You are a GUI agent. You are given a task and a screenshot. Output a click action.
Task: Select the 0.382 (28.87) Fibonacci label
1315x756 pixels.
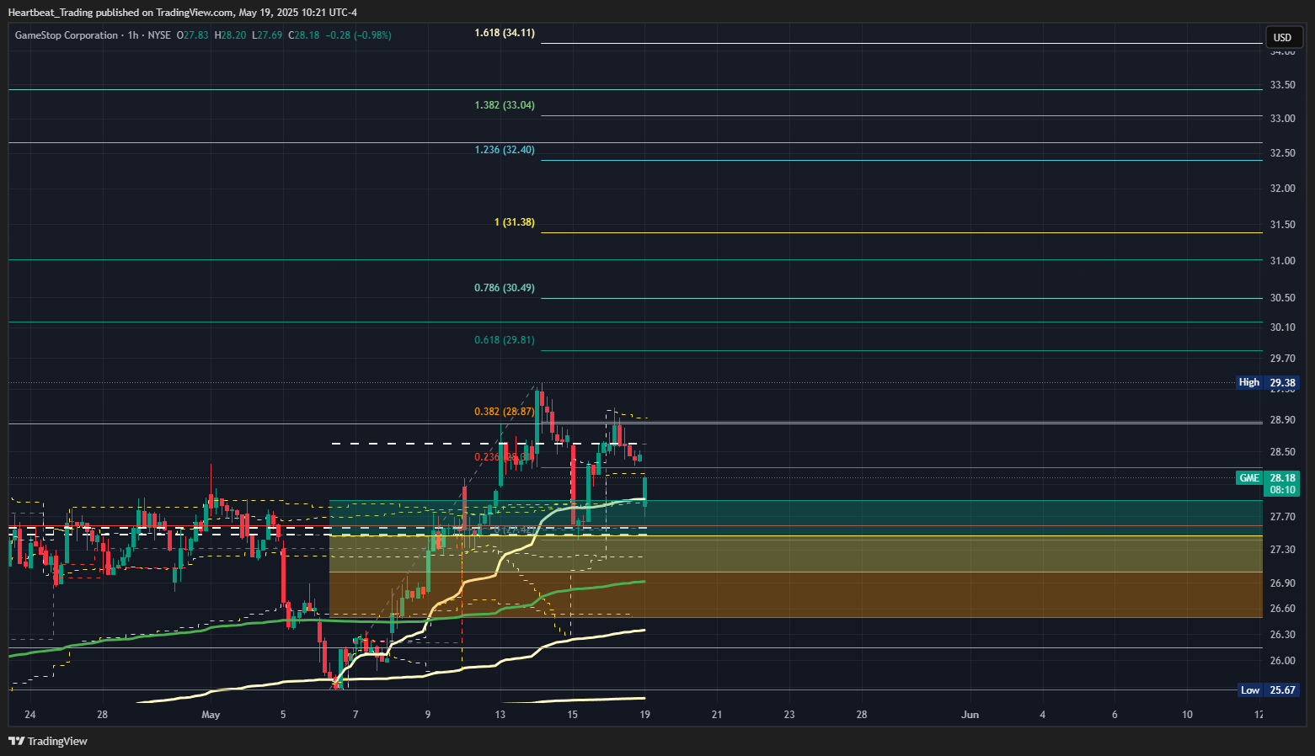505,412
